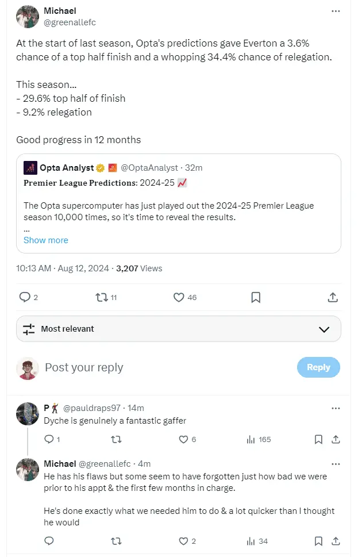Repost the main post with 11 reposts
Screen dimensions: 358x557
click(x=102, y=297)
